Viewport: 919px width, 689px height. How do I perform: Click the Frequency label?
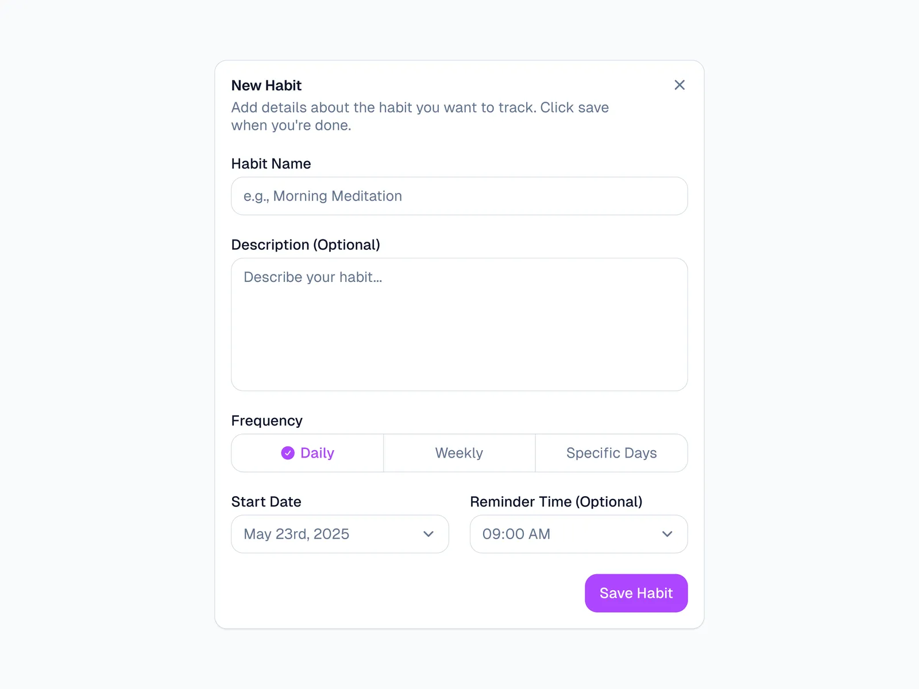[x=267, y=421]
